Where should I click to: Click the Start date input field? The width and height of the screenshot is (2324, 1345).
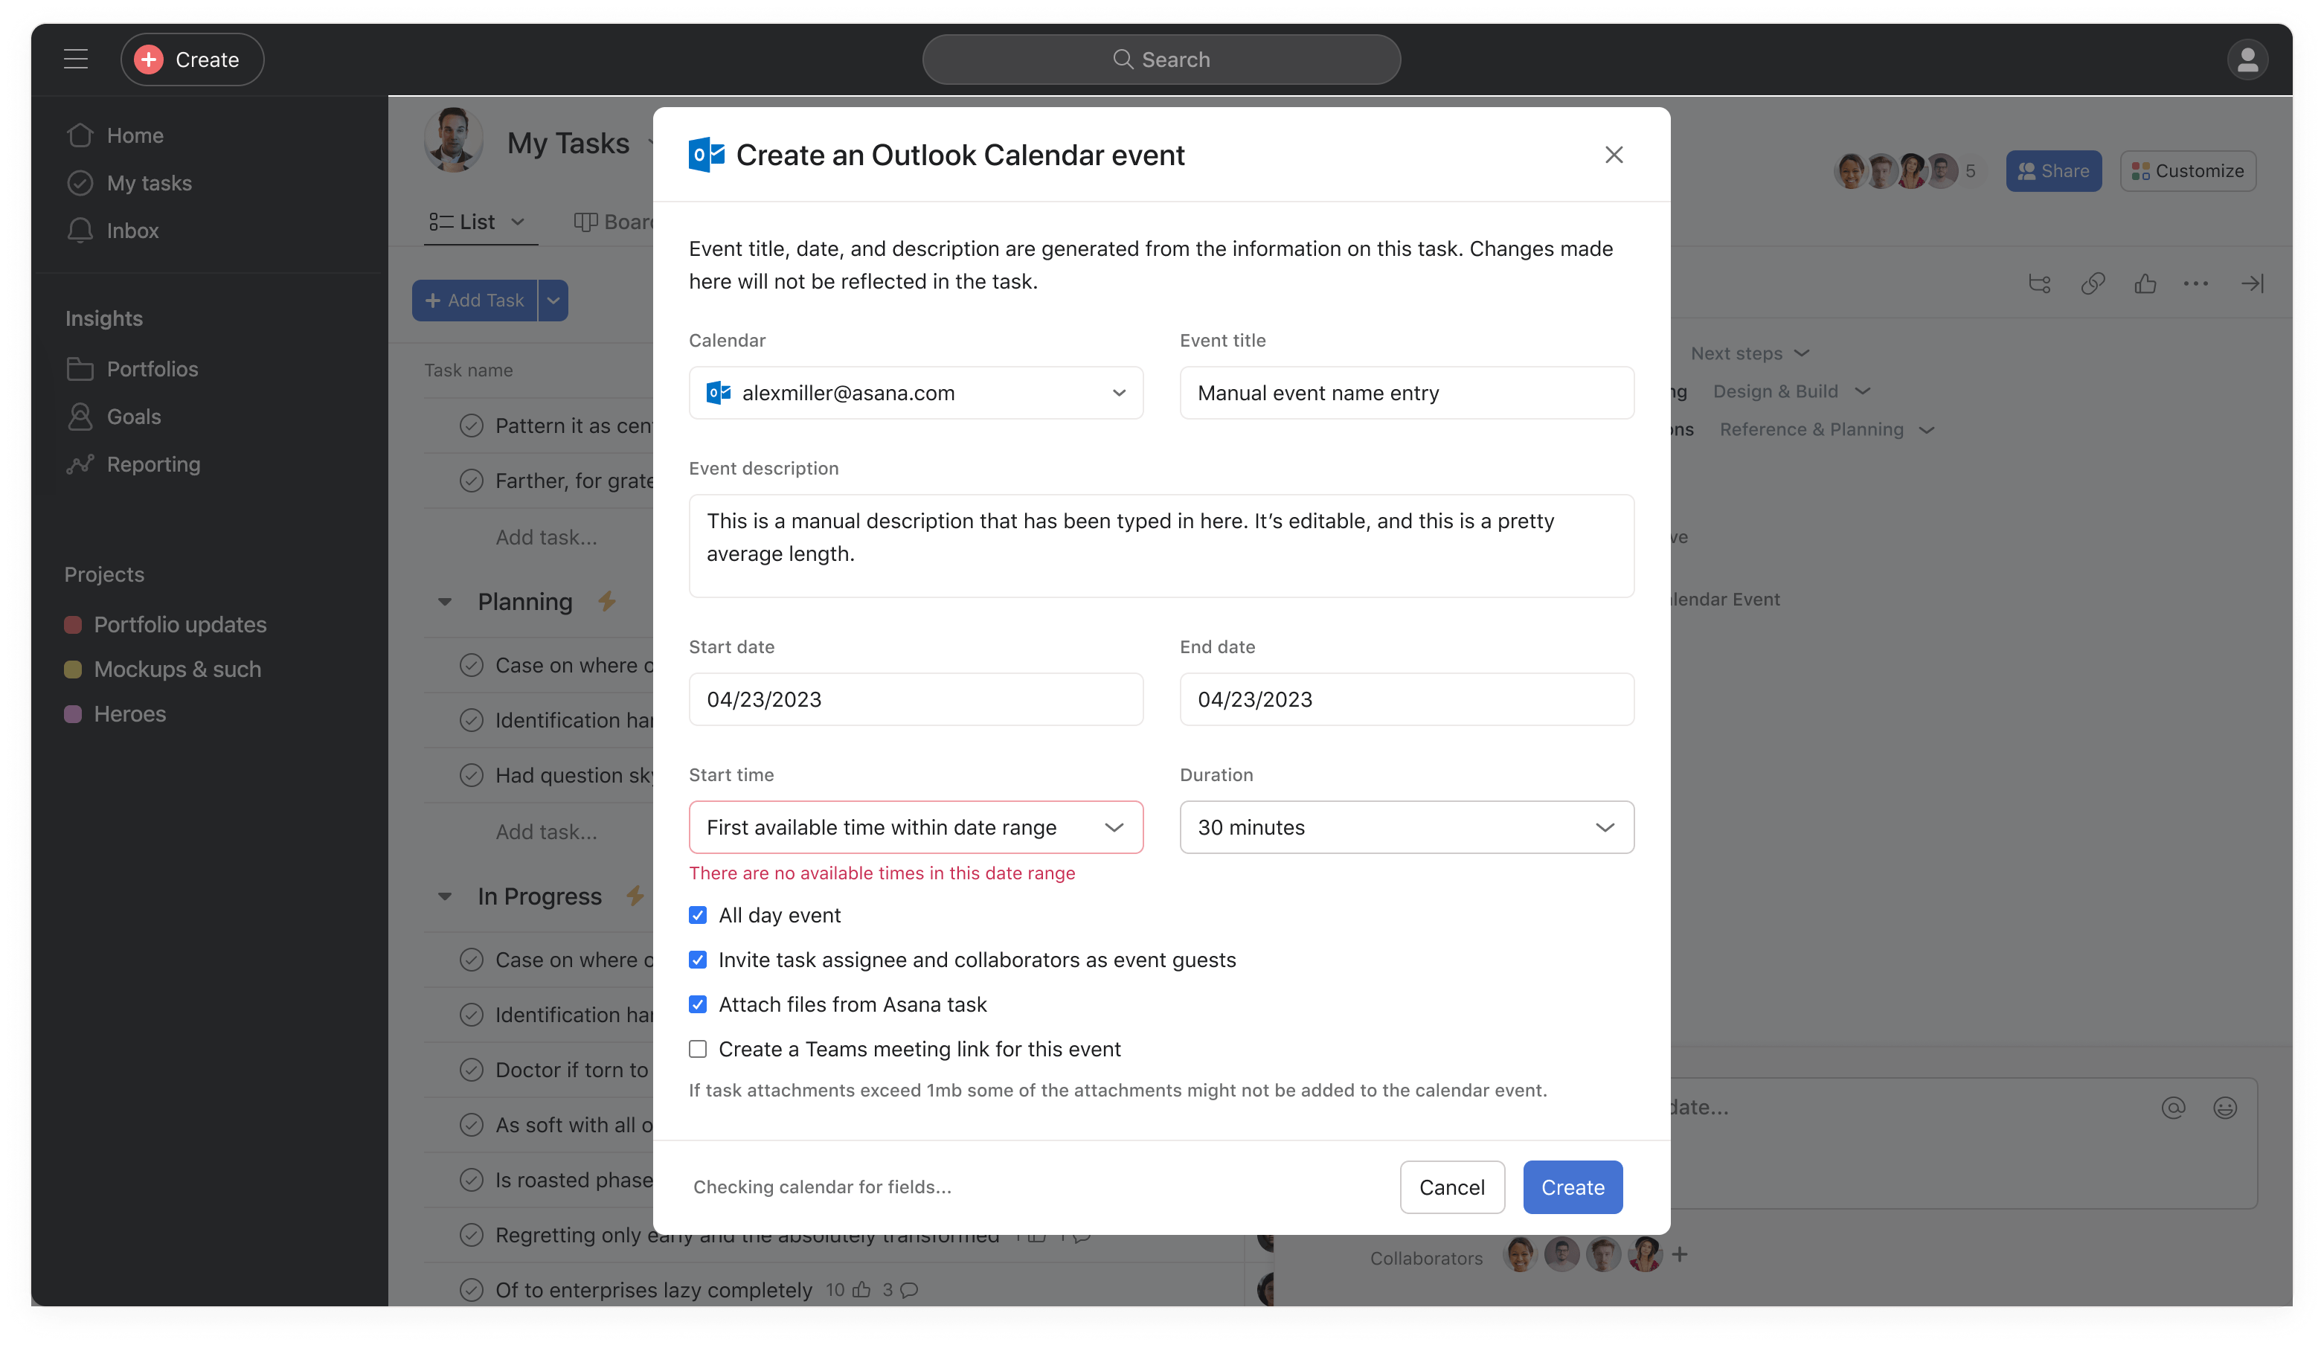click(914, 698)
